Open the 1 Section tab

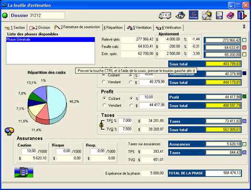[x=15, y=28]
